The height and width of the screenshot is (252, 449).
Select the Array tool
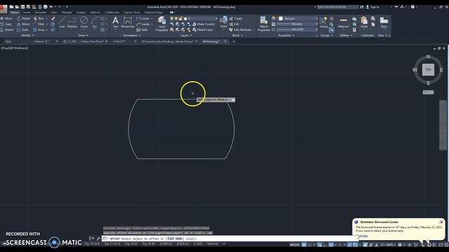pos(39,29)
